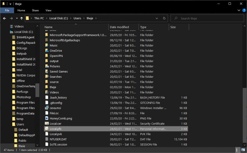Open the File menu tab

7,10
